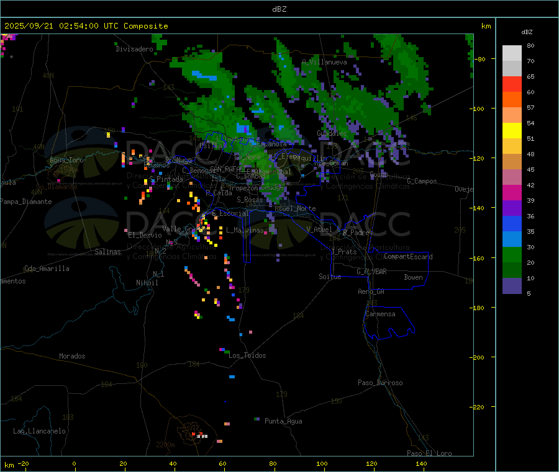
Task: Select the orange 57-60 dBZ legend swatch
Action: (512, 100)
